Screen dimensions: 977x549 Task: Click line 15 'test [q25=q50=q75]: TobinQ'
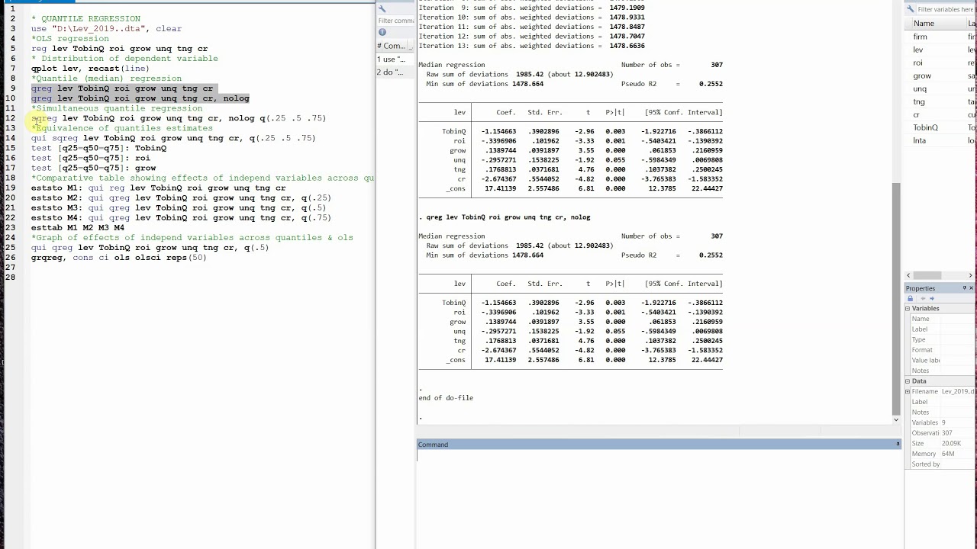pyautogui.click(x=98, y=148)
